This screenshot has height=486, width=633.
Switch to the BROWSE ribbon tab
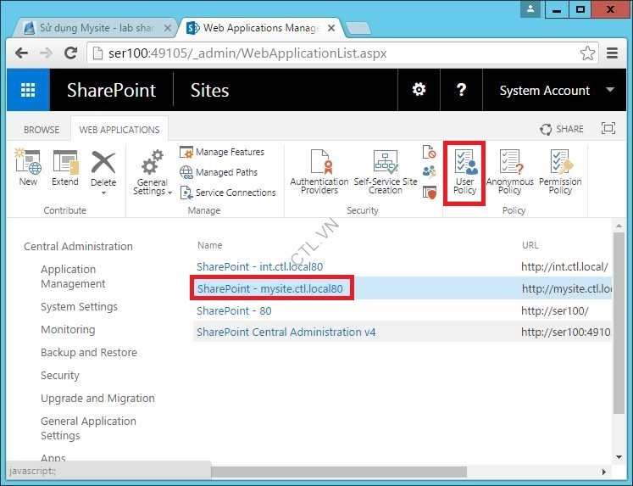tap(42, 130)
